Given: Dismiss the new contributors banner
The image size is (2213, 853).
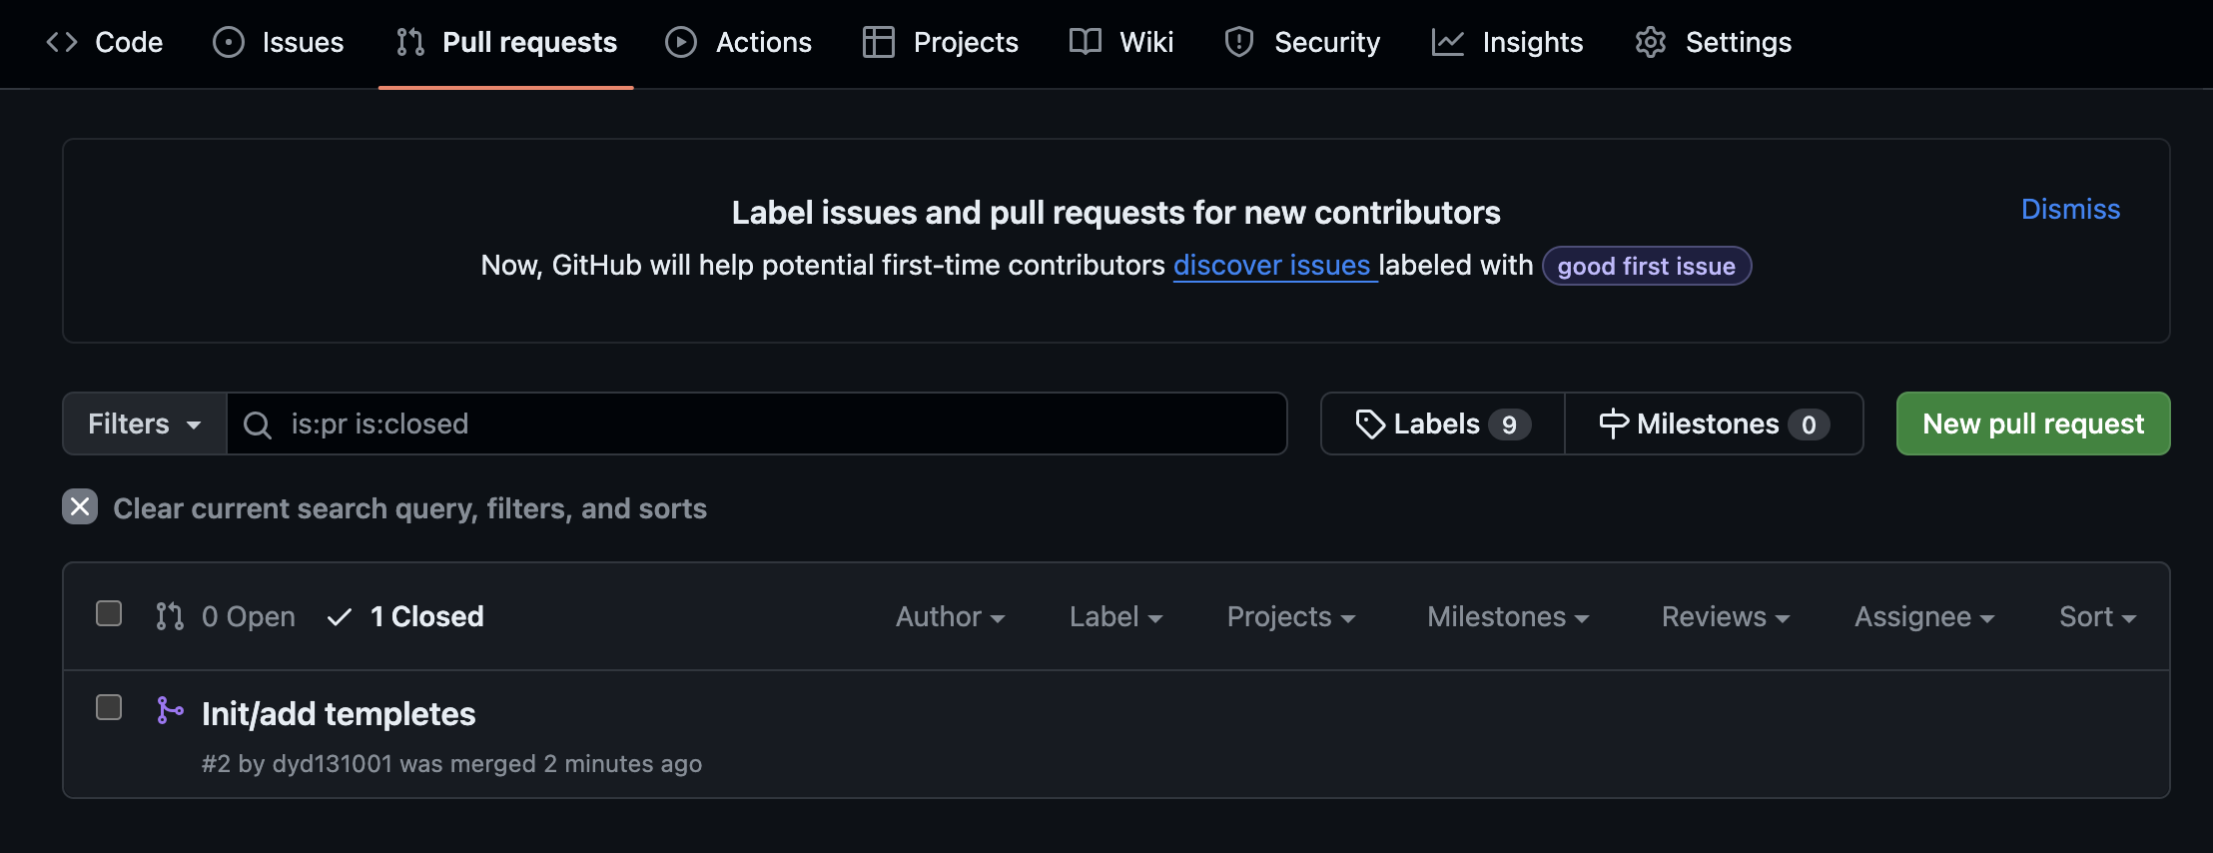Looking at the screenshot, I should [2070, 209].
